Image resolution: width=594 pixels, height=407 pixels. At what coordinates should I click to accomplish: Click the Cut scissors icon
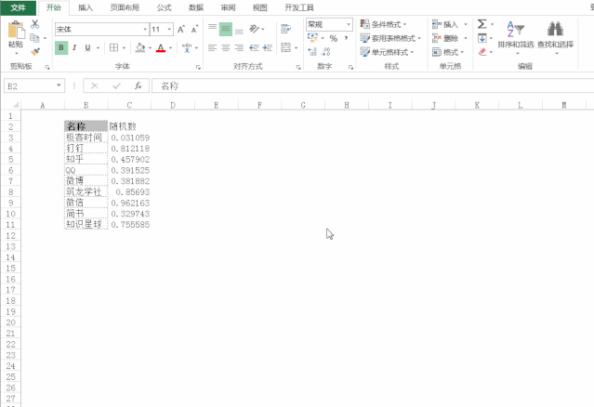click(34, 24)
